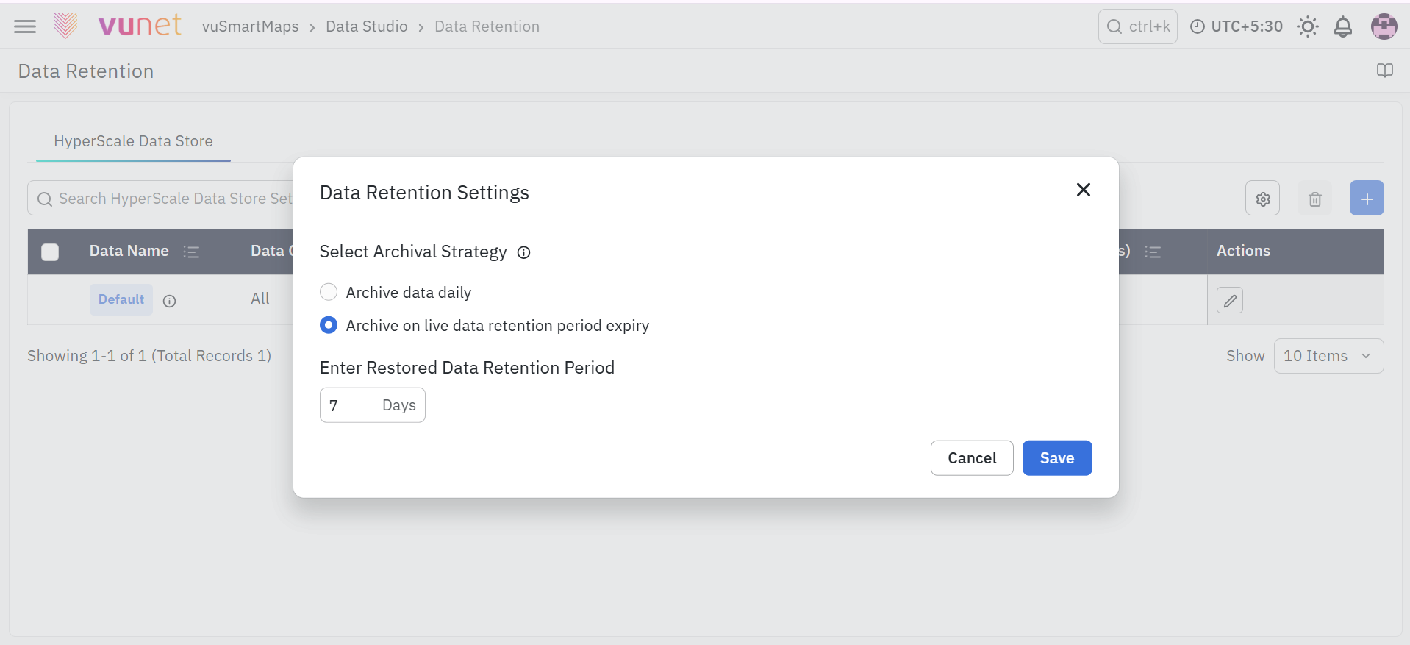Expand the 10 Items show dropdown
The width and height of the screenshot is (1410, 645).
pos(1328,356)
